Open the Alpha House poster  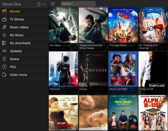point(153,113)
